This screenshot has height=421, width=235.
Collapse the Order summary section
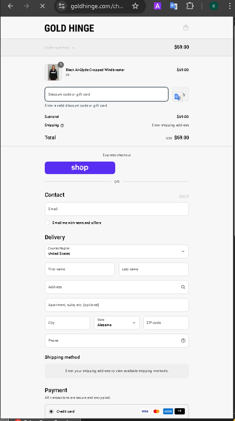tap(60, 48)
